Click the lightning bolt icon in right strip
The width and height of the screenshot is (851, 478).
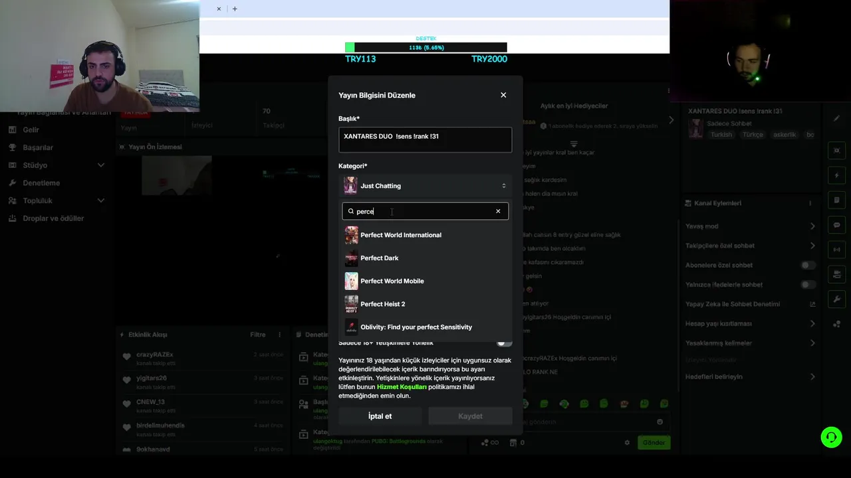point(836,175)
